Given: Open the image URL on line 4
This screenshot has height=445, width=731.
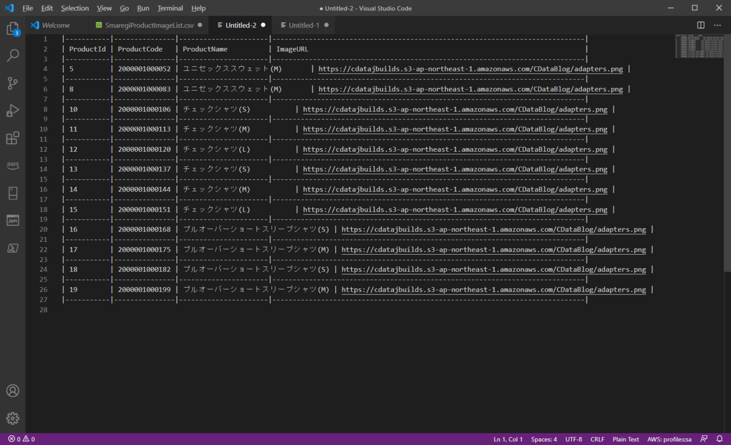Looking at the screenshot, I should pyautogui.click(x=470, y=69).
